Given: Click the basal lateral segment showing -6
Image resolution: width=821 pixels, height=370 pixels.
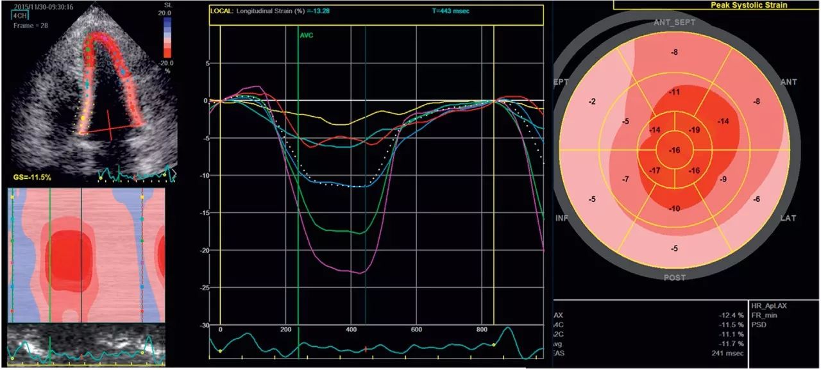Looking at the screenshot, I should 757,199.
